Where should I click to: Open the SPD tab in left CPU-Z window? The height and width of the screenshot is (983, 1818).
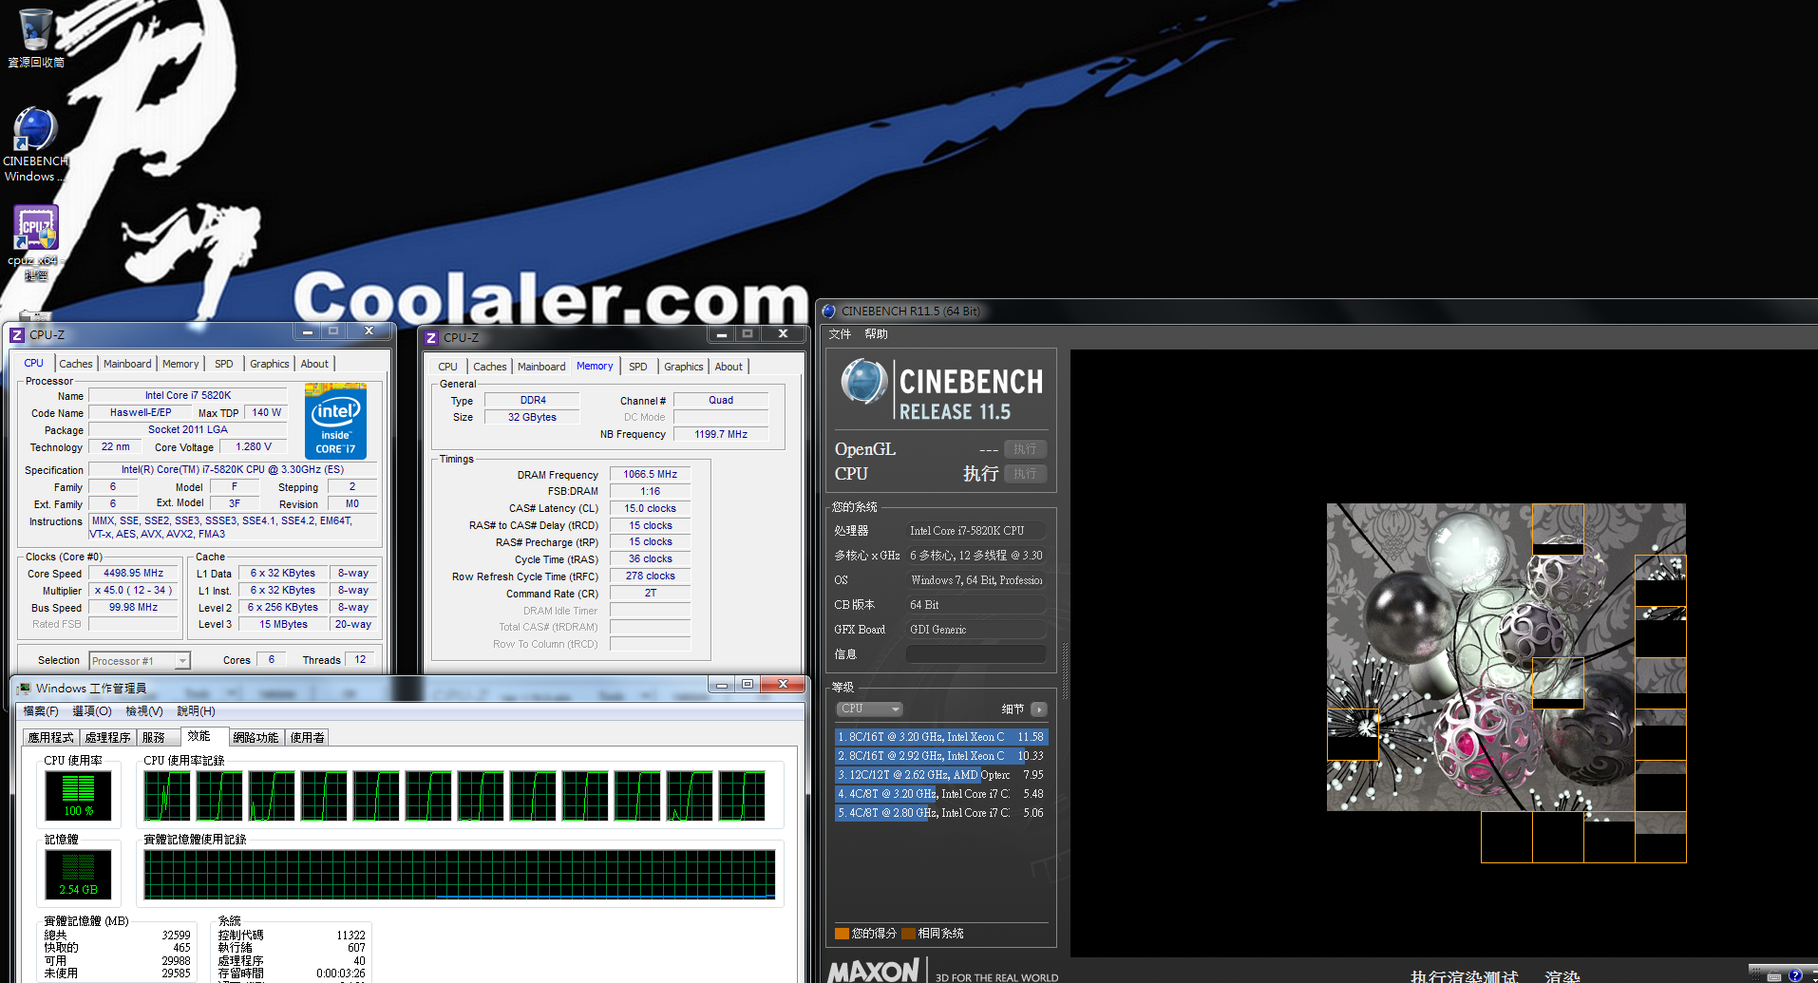coord(224,364)
